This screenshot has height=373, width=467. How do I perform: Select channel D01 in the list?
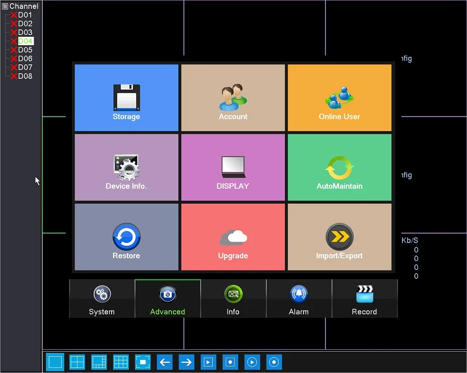[x=25, y=15]
